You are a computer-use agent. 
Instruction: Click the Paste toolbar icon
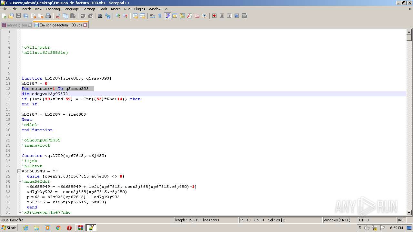(x=73, y=16)
